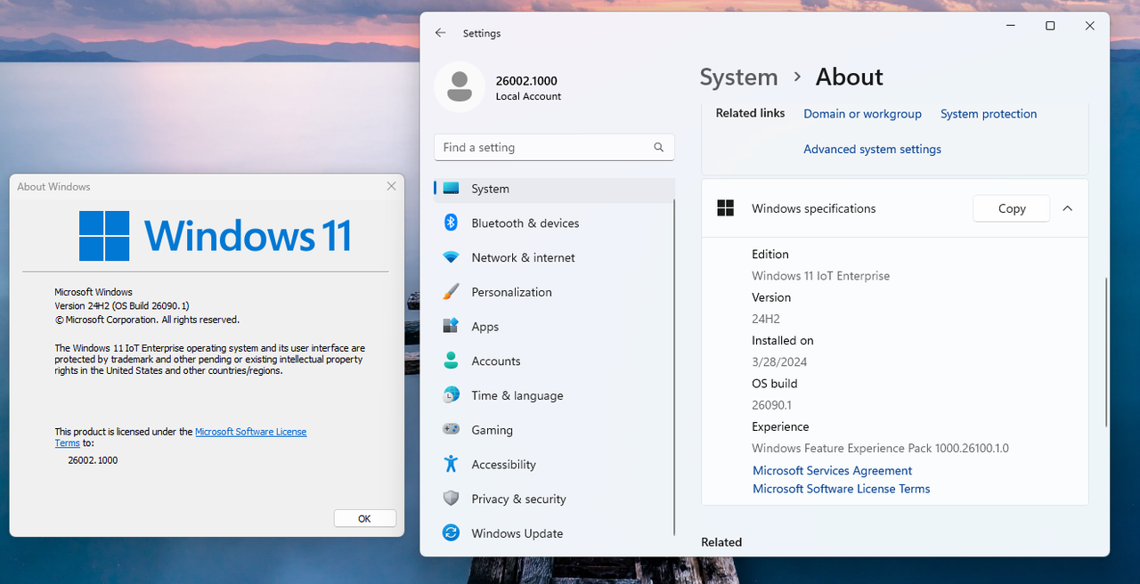Open Bluetooth & devices settings
Image resolution: width=1140 pixels, height=584 pixels.
[x=554, y=223]
